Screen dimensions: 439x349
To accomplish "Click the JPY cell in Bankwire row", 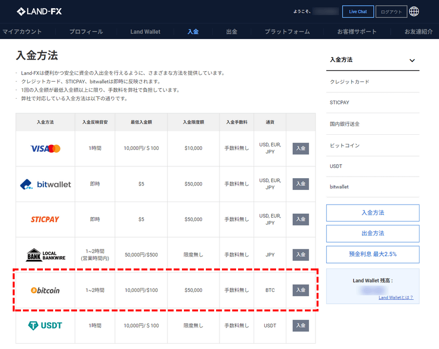I will [x=270, y=255].
